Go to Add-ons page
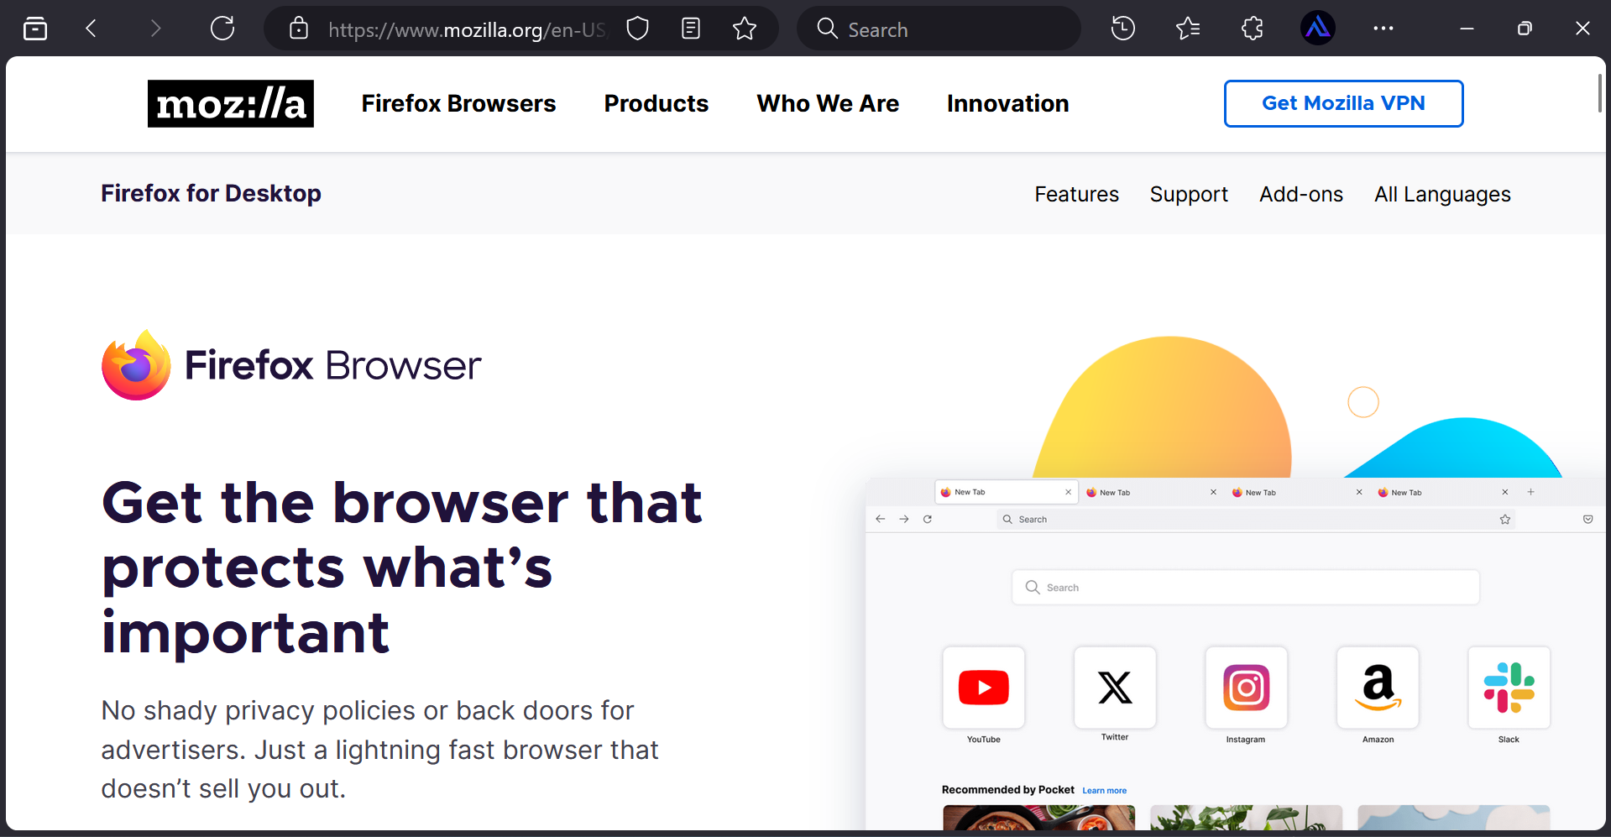1611x837 pixels. 1301,194
